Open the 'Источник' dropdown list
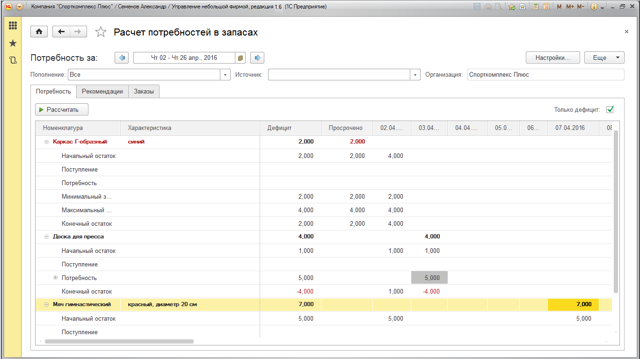Image resolution: width=640 pixels, height=359 pixels. pyautogui.click(x=415, y=75)
